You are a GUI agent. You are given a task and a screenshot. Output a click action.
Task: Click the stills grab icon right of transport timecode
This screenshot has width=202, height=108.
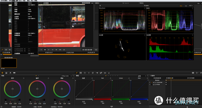pyautogui.click(x=96, y=50)
